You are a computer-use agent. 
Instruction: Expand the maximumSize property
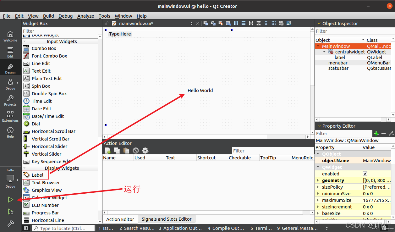point(318,200)
